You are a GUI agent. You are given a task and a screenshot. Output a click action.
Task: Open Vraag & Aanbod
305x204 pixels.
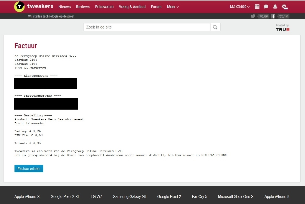(132, 7)
